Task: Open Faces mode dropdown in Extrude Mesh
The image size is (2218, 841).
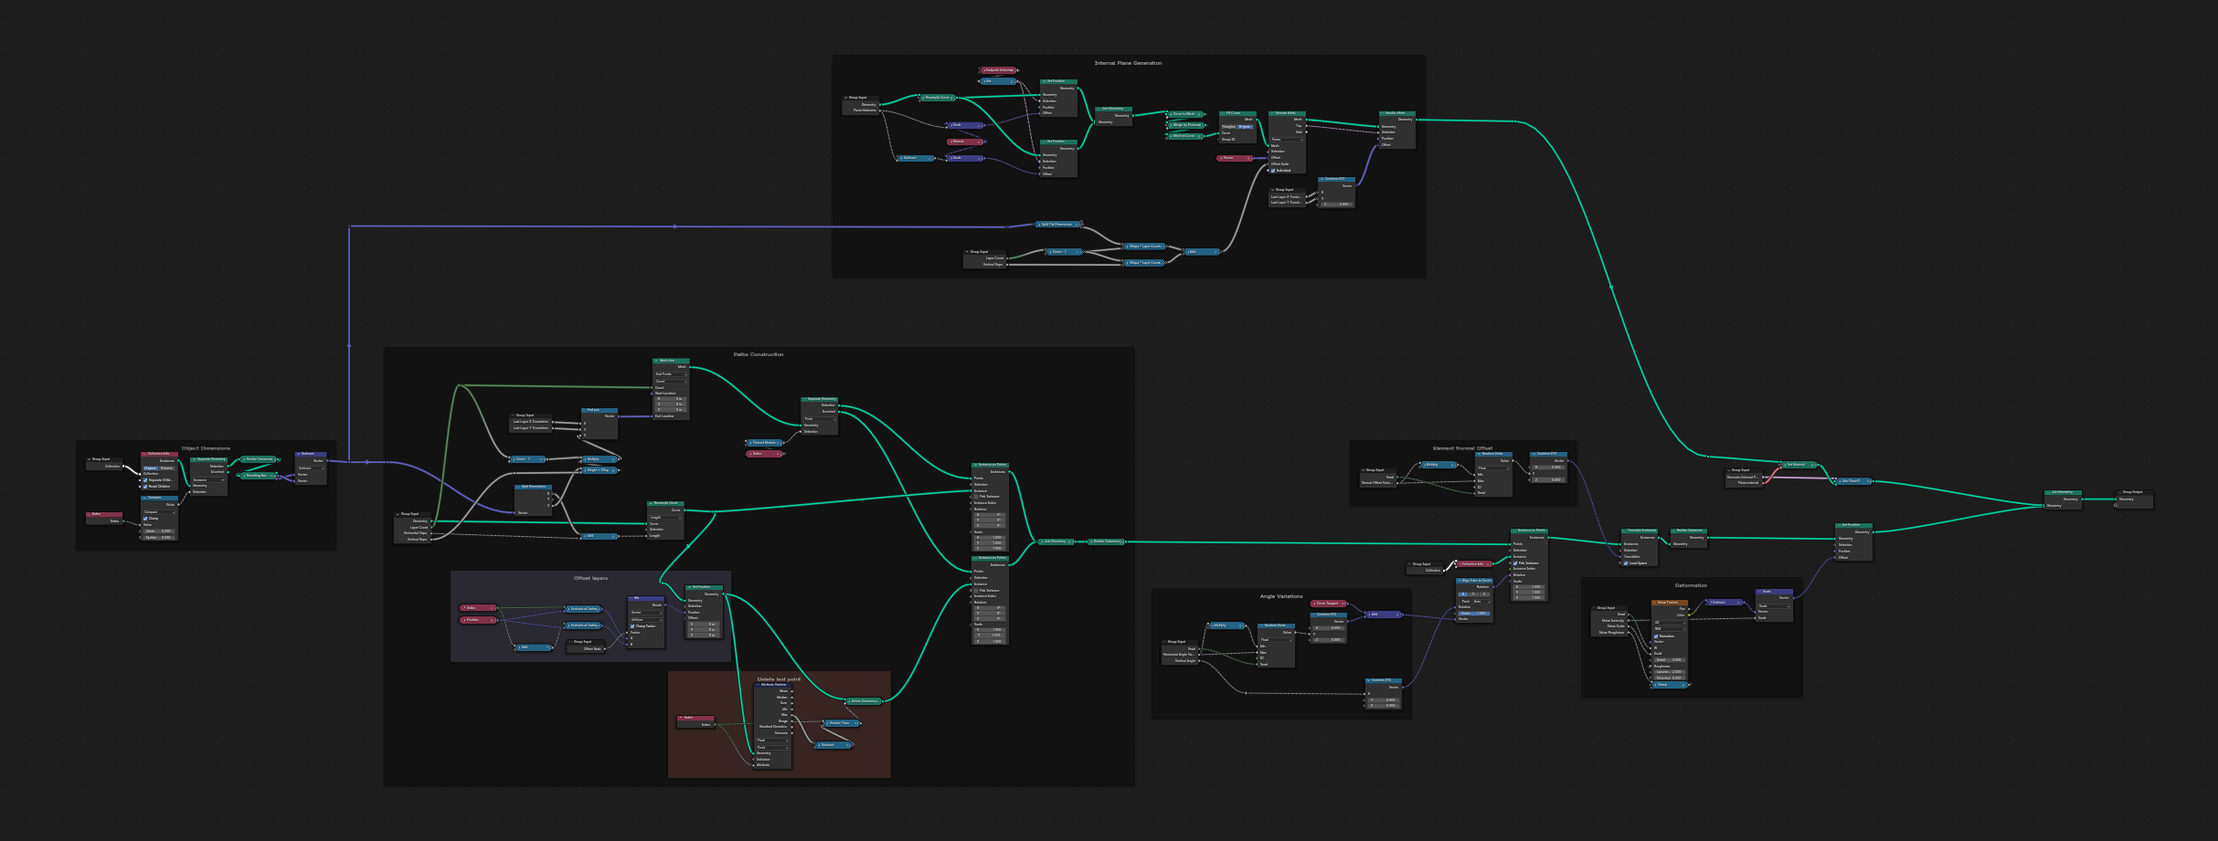Action: (x=1286, y=140)
